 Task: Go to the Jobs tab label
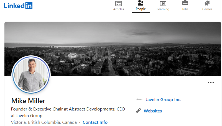pyautogui.click(x=185, y=9)
